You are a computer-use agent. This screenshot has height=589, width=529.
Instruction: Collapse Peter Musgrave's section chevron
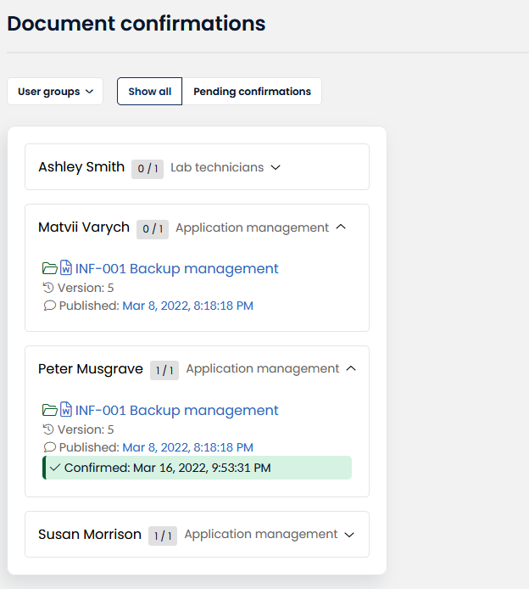[x=351, y=369]
